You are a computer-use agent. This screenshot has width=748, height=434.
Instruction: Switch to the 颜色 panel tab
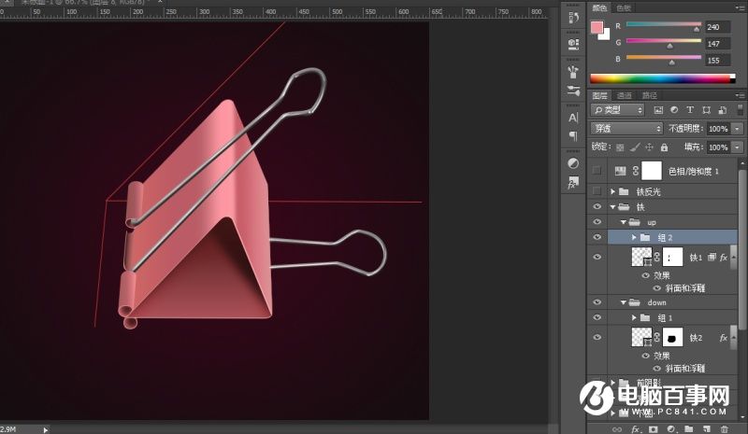pos(599,7)
